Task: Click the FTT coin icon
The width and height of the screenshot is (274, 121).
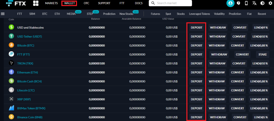Action: 11,54
